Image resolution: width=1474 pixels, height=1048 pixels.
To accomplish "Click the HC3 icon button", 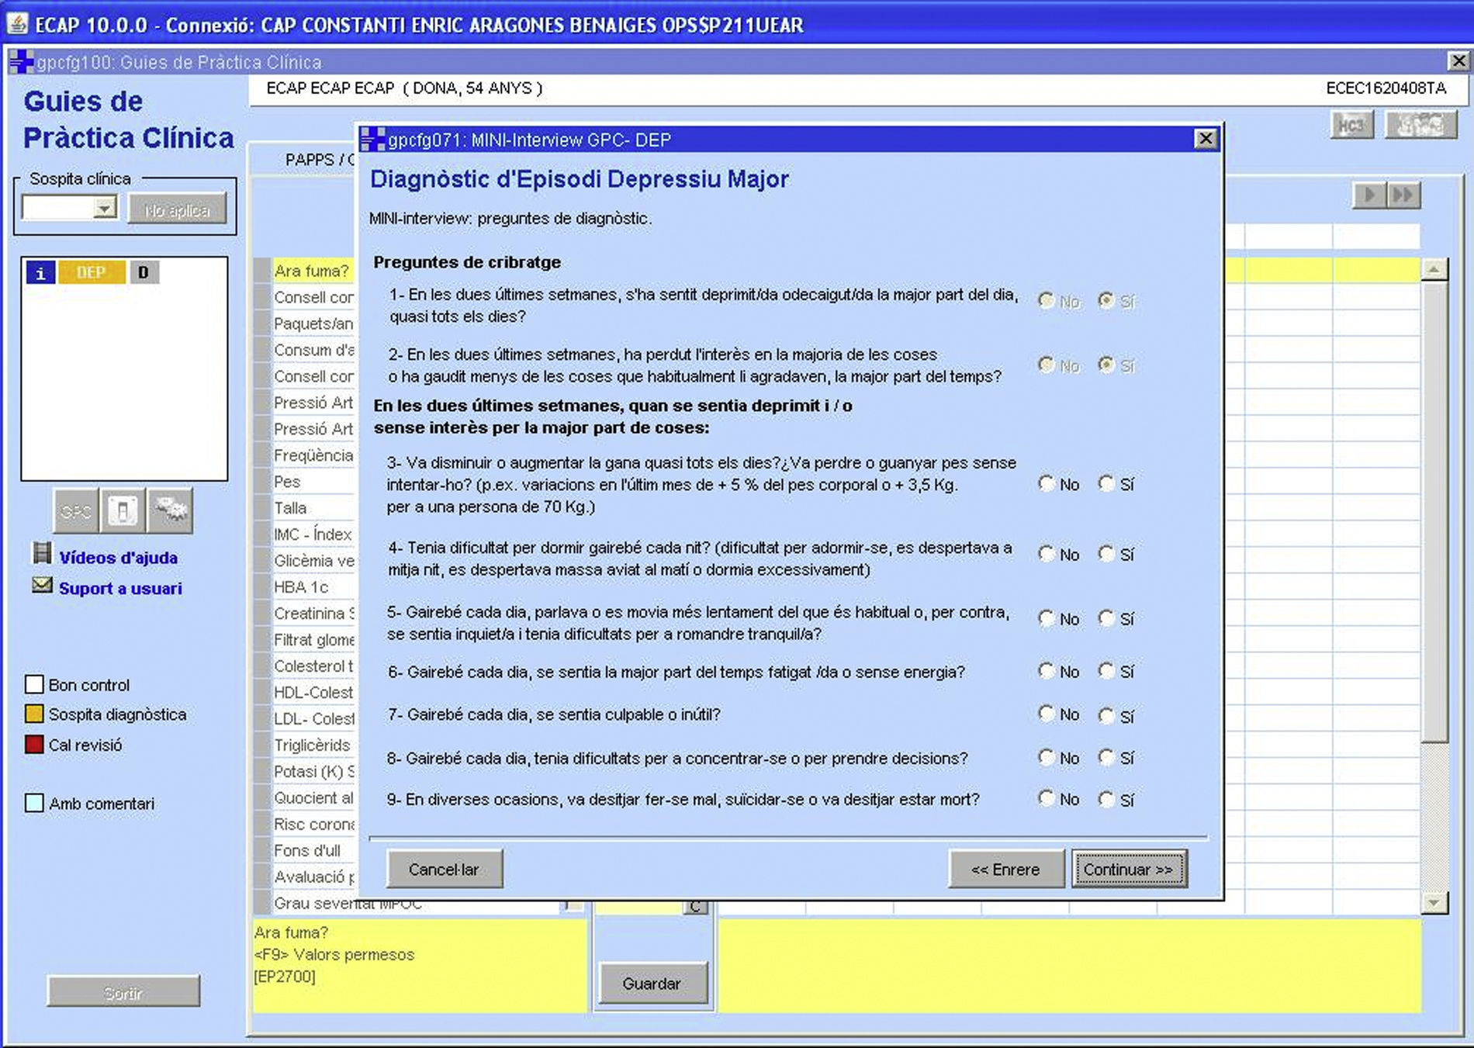I will (1351, 125).
